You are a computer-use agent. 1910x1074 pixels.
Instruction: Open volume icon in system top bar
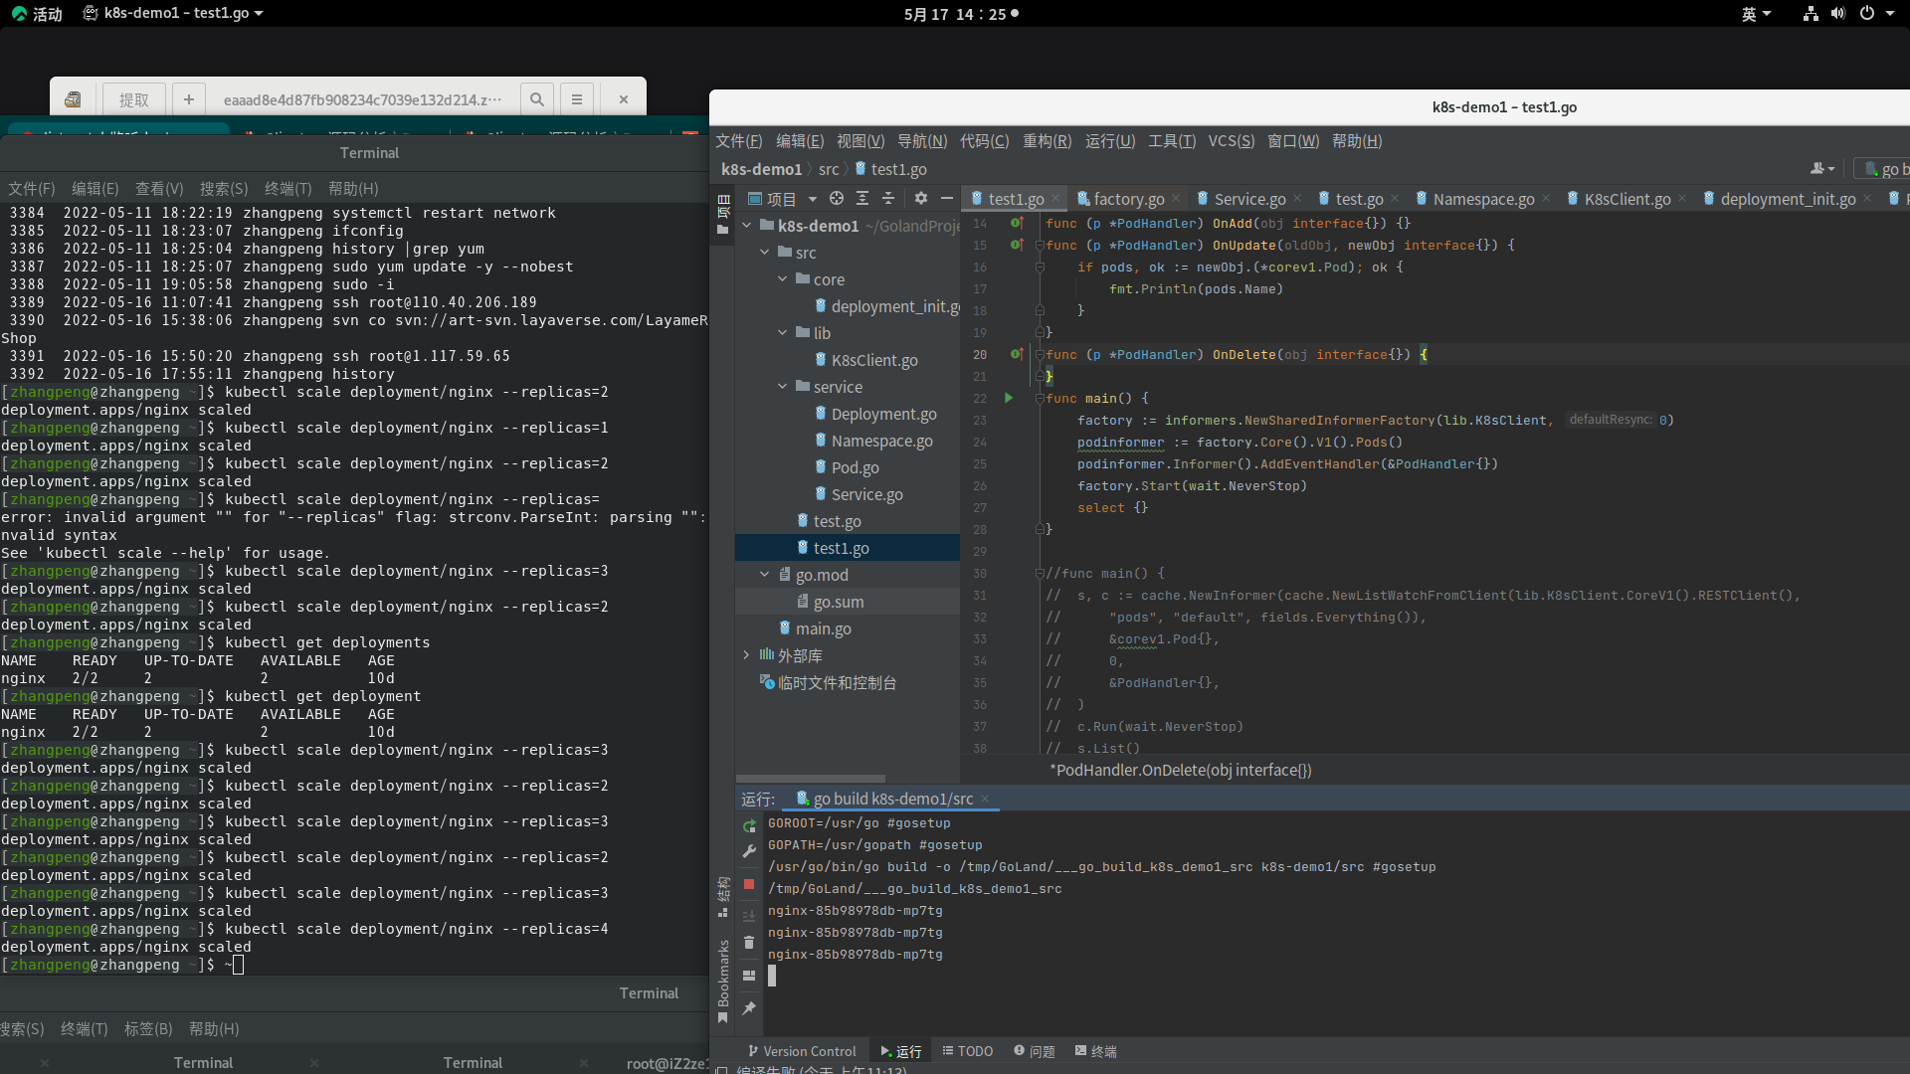pyautogui.click(x=1838, y=14)
